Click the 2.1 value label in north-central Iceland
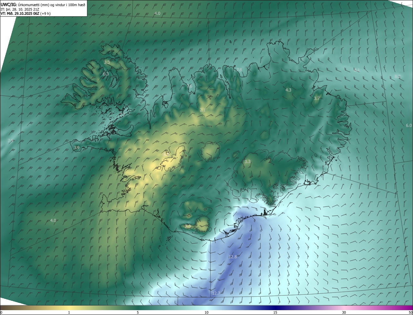The image size is (413, 315). [x=203, y=110]
